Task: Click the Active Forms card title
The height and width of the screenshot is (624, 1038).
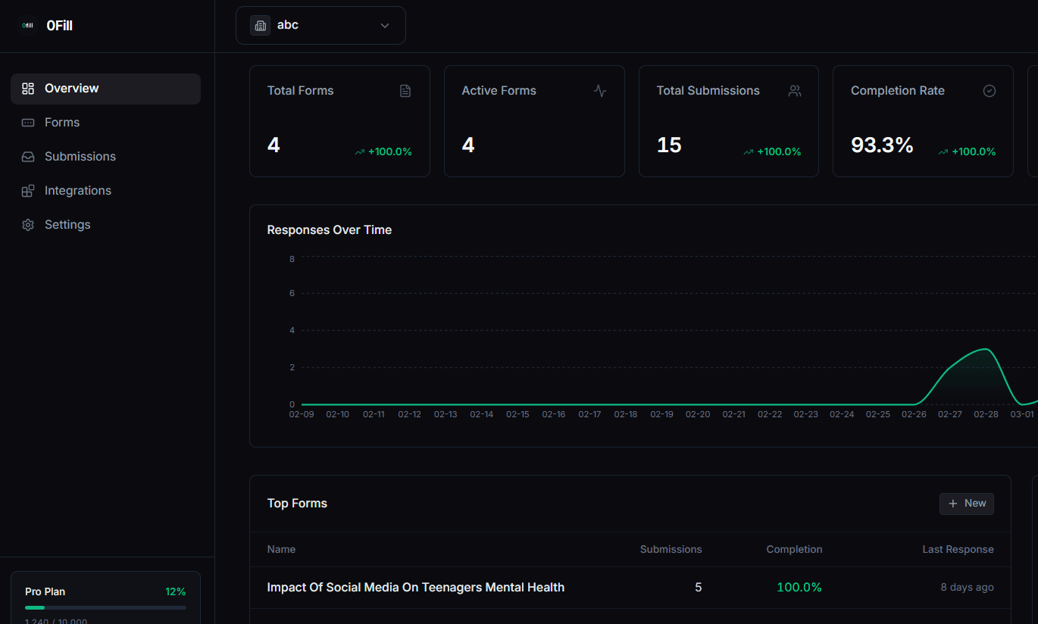Action: click(x=499, y=91)
